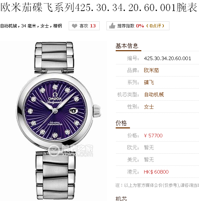Click the page title 欧米茄碟飞系列 腕表
199x201 pixels.
99,7
